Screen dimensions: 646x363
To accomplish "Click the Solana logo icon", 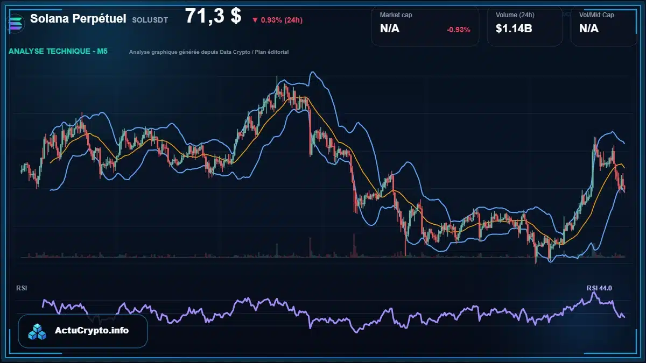I will coord(16,23).
